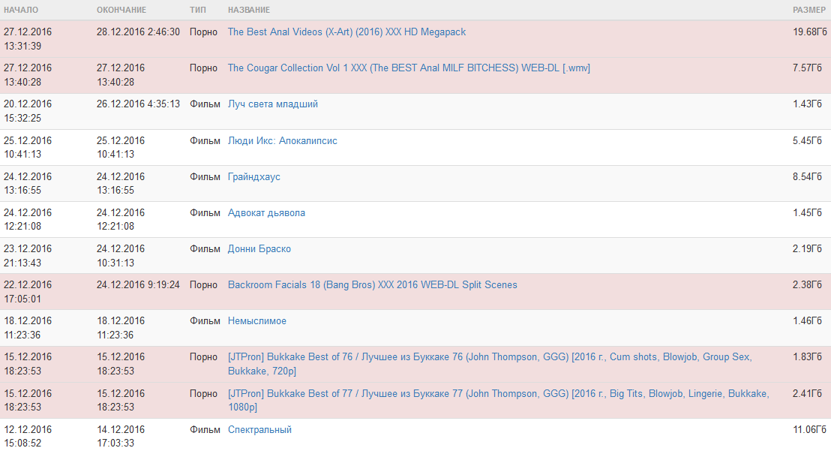Image resolution: width=831 pixels, height=451 pixels.
Task: Select the 7.57Гб size value
Action: tap(807, 68)
